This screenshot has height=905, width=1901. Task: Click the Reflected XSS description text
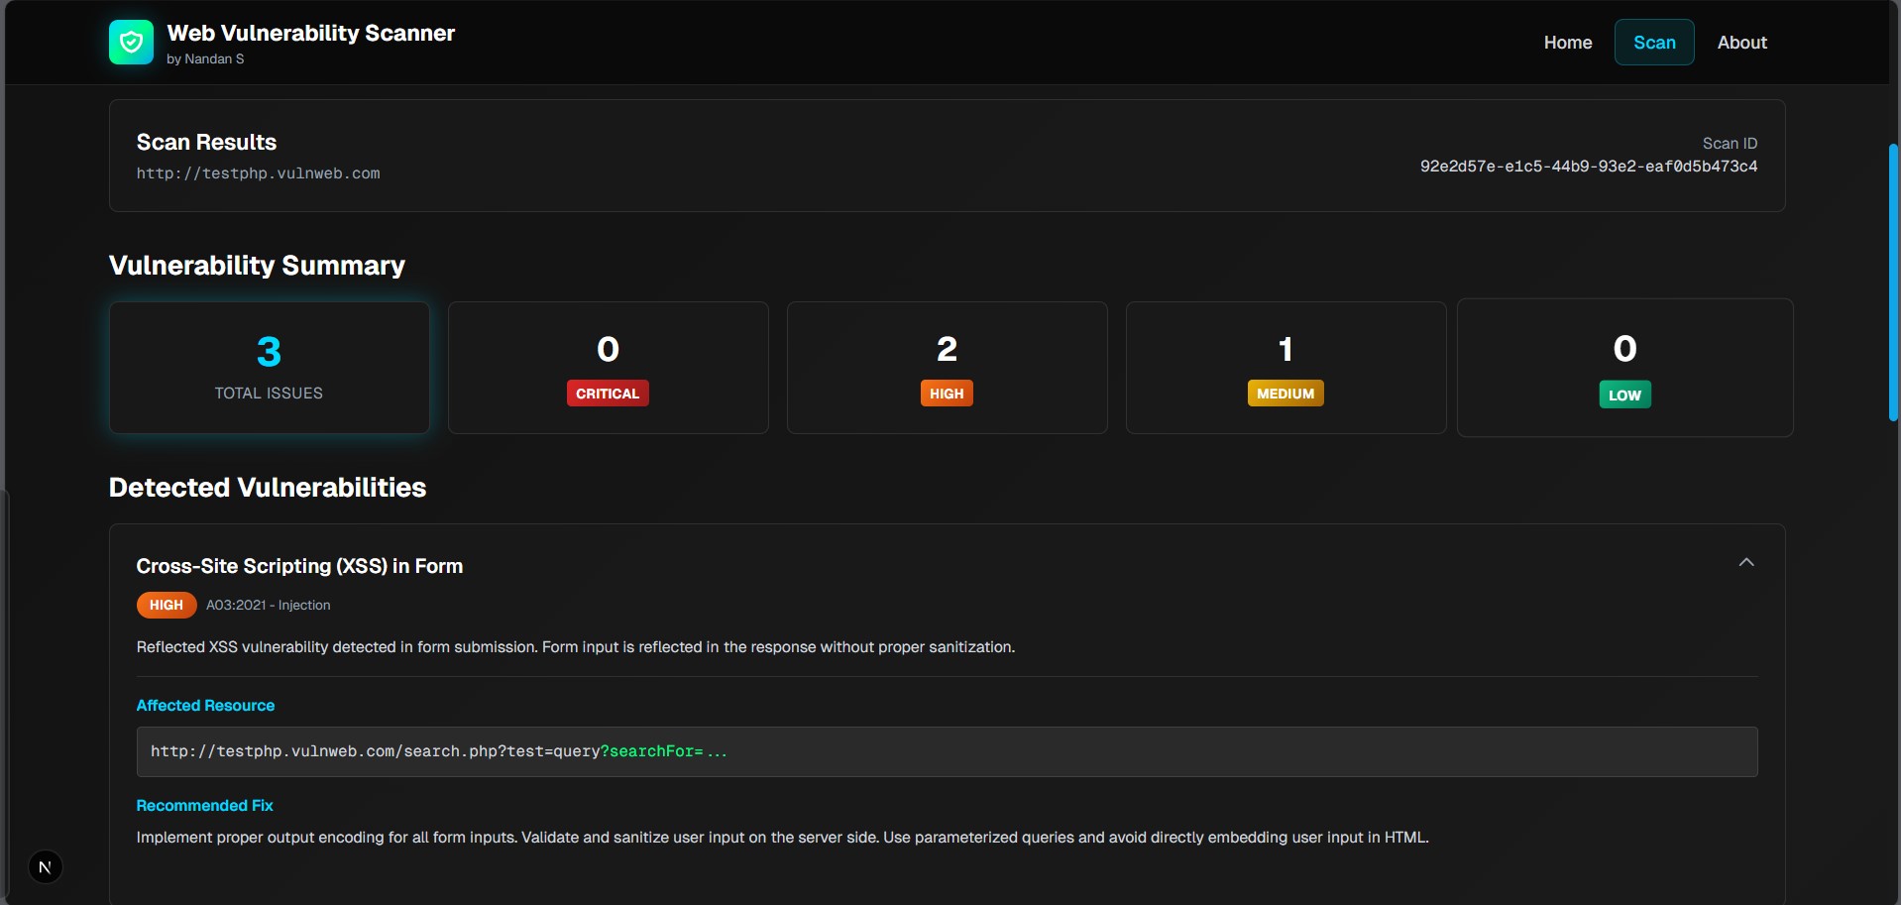point(576,647)
